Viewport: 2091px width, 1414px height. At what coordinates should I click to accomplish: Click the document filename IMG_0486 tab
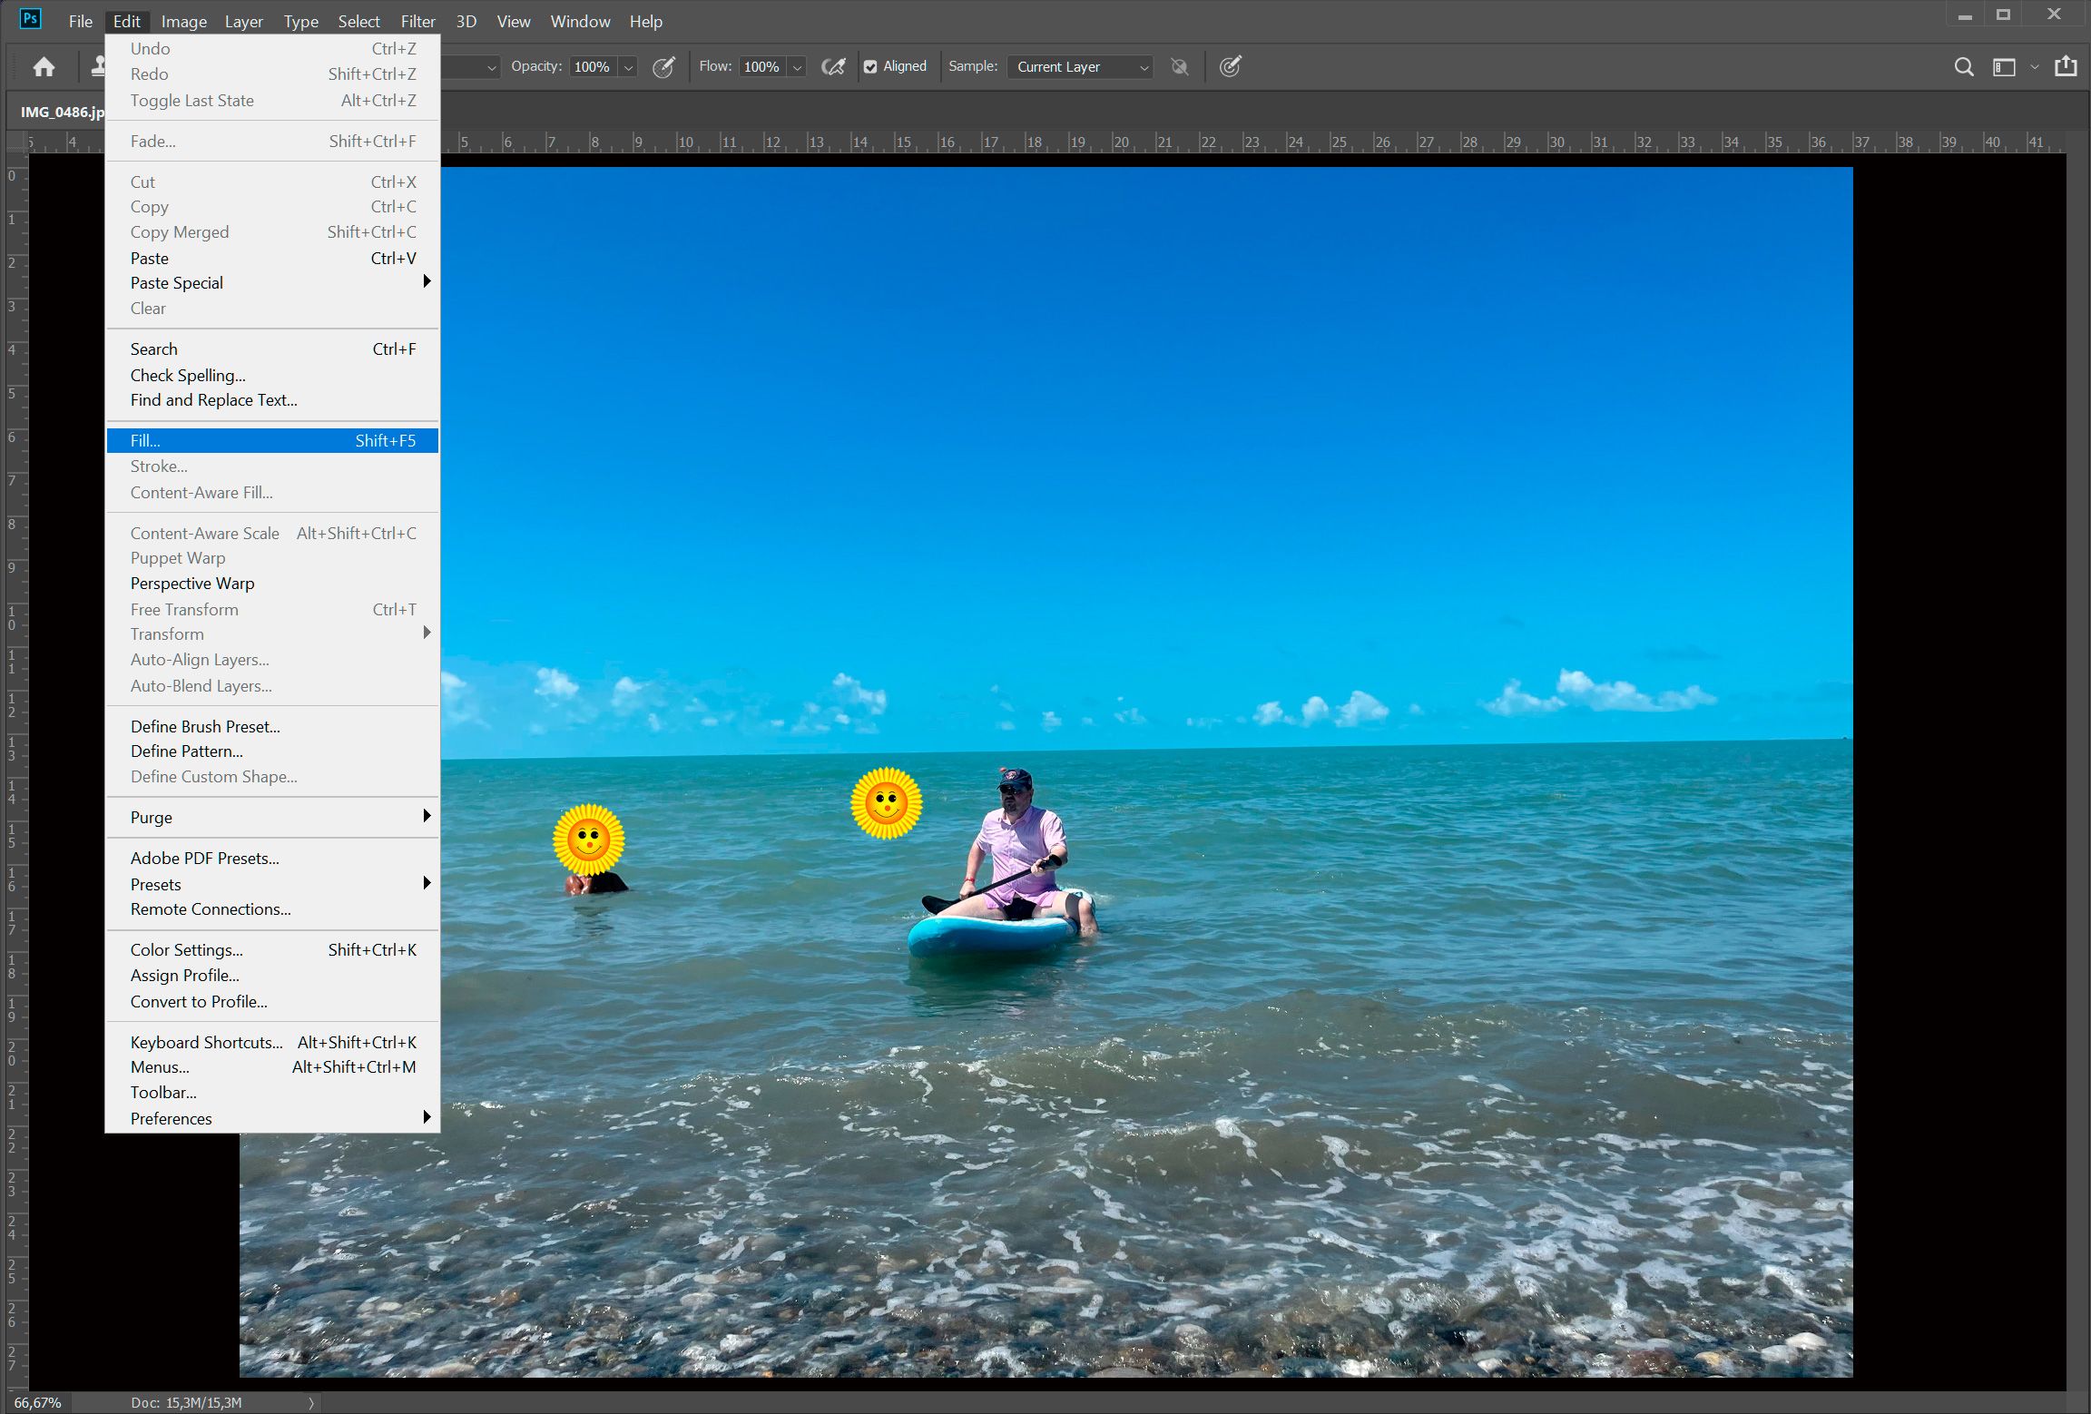click(64, 111)
